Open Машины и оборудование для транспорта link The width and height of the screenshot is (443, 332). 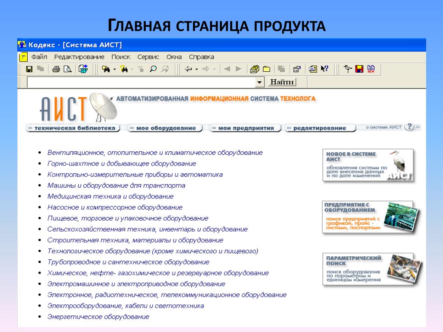[x=116, y=185]
